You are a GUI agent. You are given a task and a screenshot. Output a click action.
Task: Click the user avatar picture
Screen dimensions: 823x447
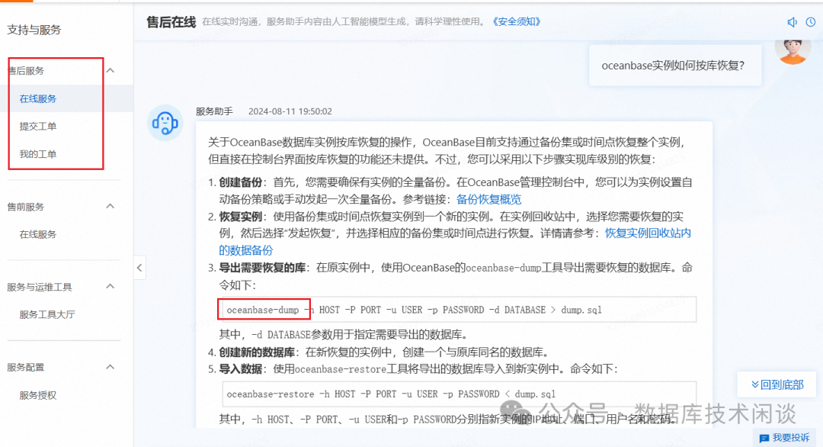[793, 51]
